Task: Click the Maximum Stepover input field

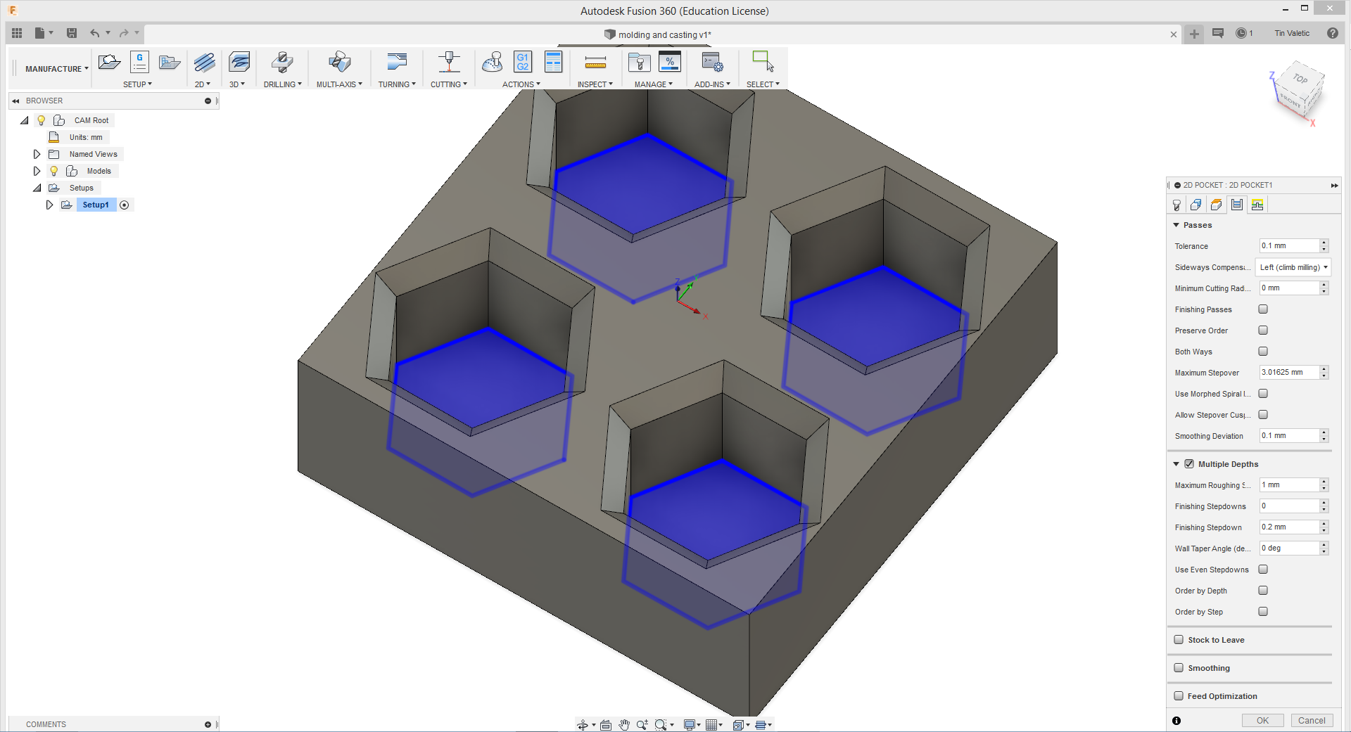Action: tap(1289, 373)
